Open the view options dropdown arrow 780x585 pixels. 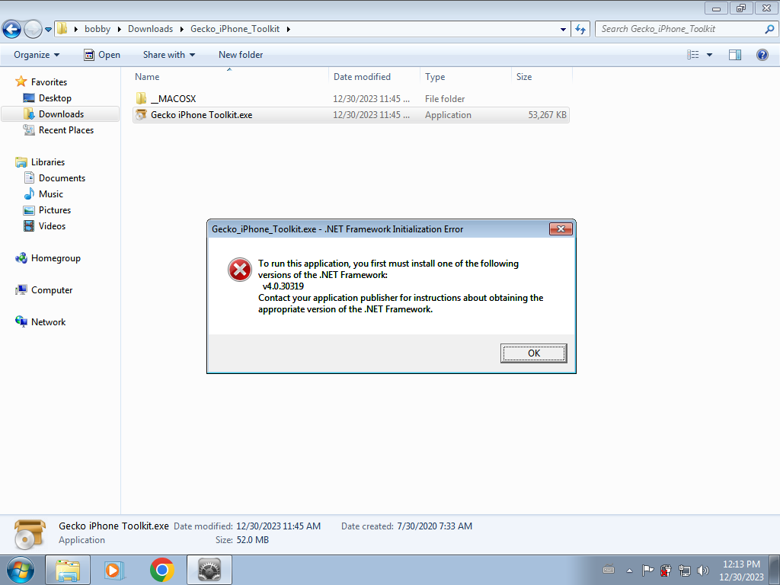pyautogui.click(x=709, y=55)
